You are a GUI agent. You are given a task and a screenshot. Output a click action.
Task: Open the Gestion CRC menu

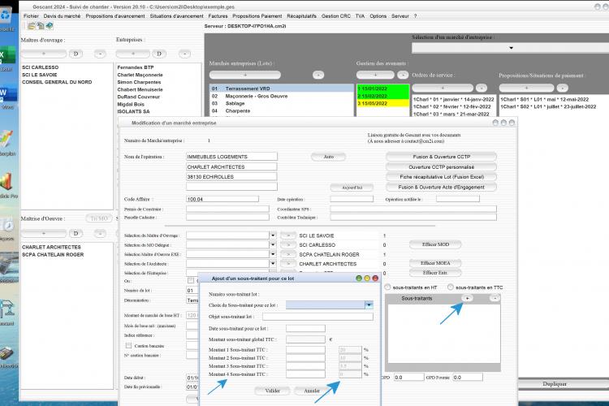tap(336, 16)
